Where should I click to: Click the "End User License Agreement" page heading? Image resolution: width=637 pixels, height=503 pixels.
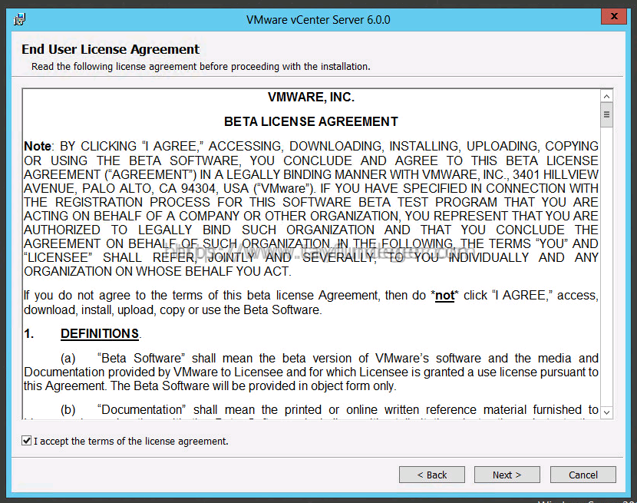tap(111, 49)
